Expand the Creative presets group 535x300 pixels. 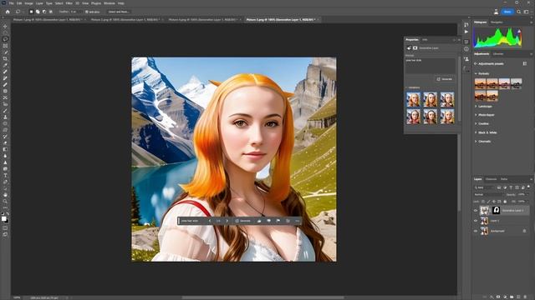(x=476, y=124)
